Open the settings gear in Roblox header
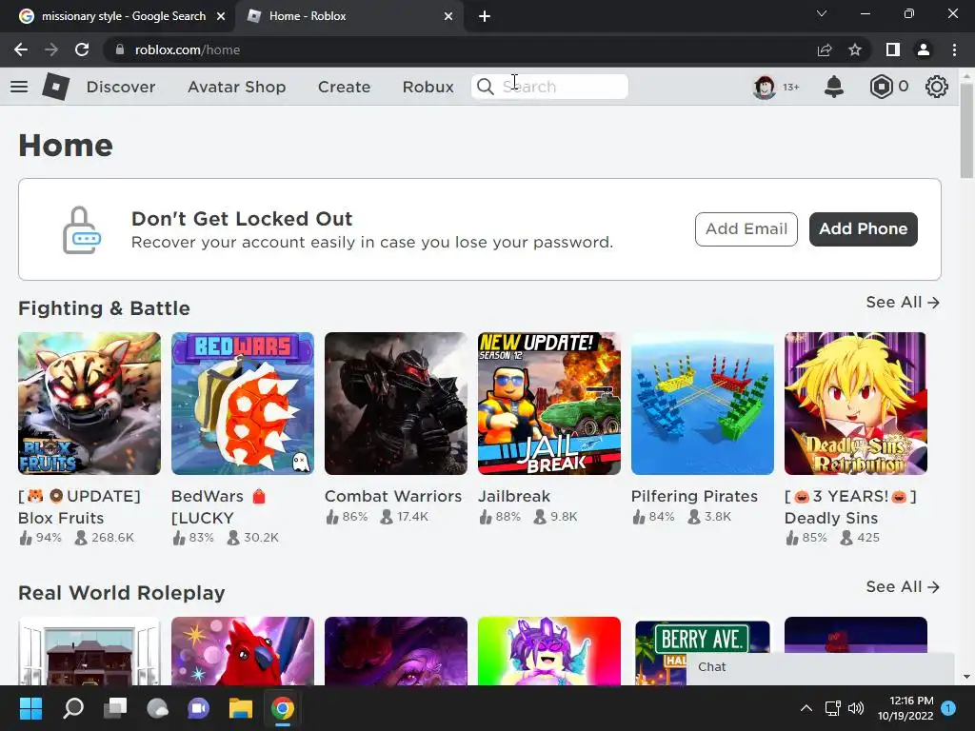 point(937,87)
